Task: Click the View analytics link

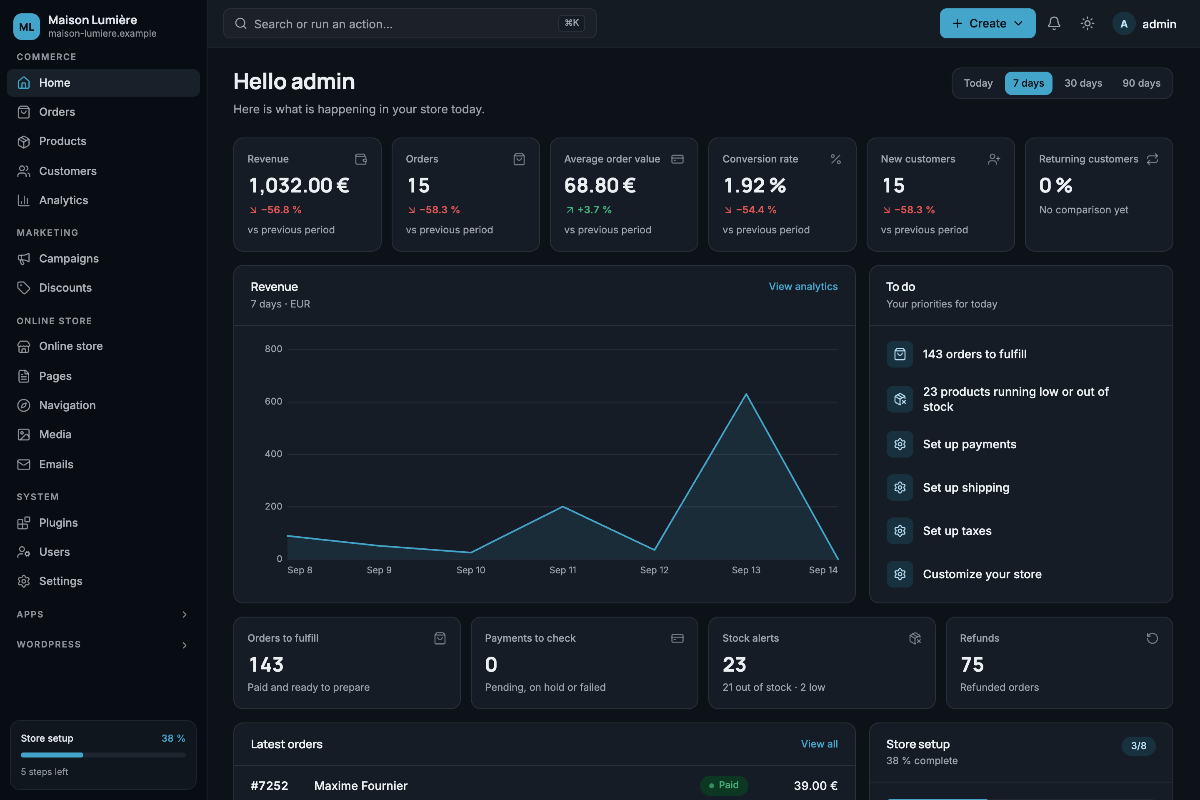Action: tap(803, 286)
